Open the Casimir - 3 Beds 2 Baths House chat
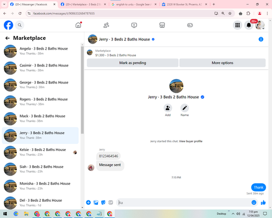Screen dimensions: 272x218 [40, 68]
